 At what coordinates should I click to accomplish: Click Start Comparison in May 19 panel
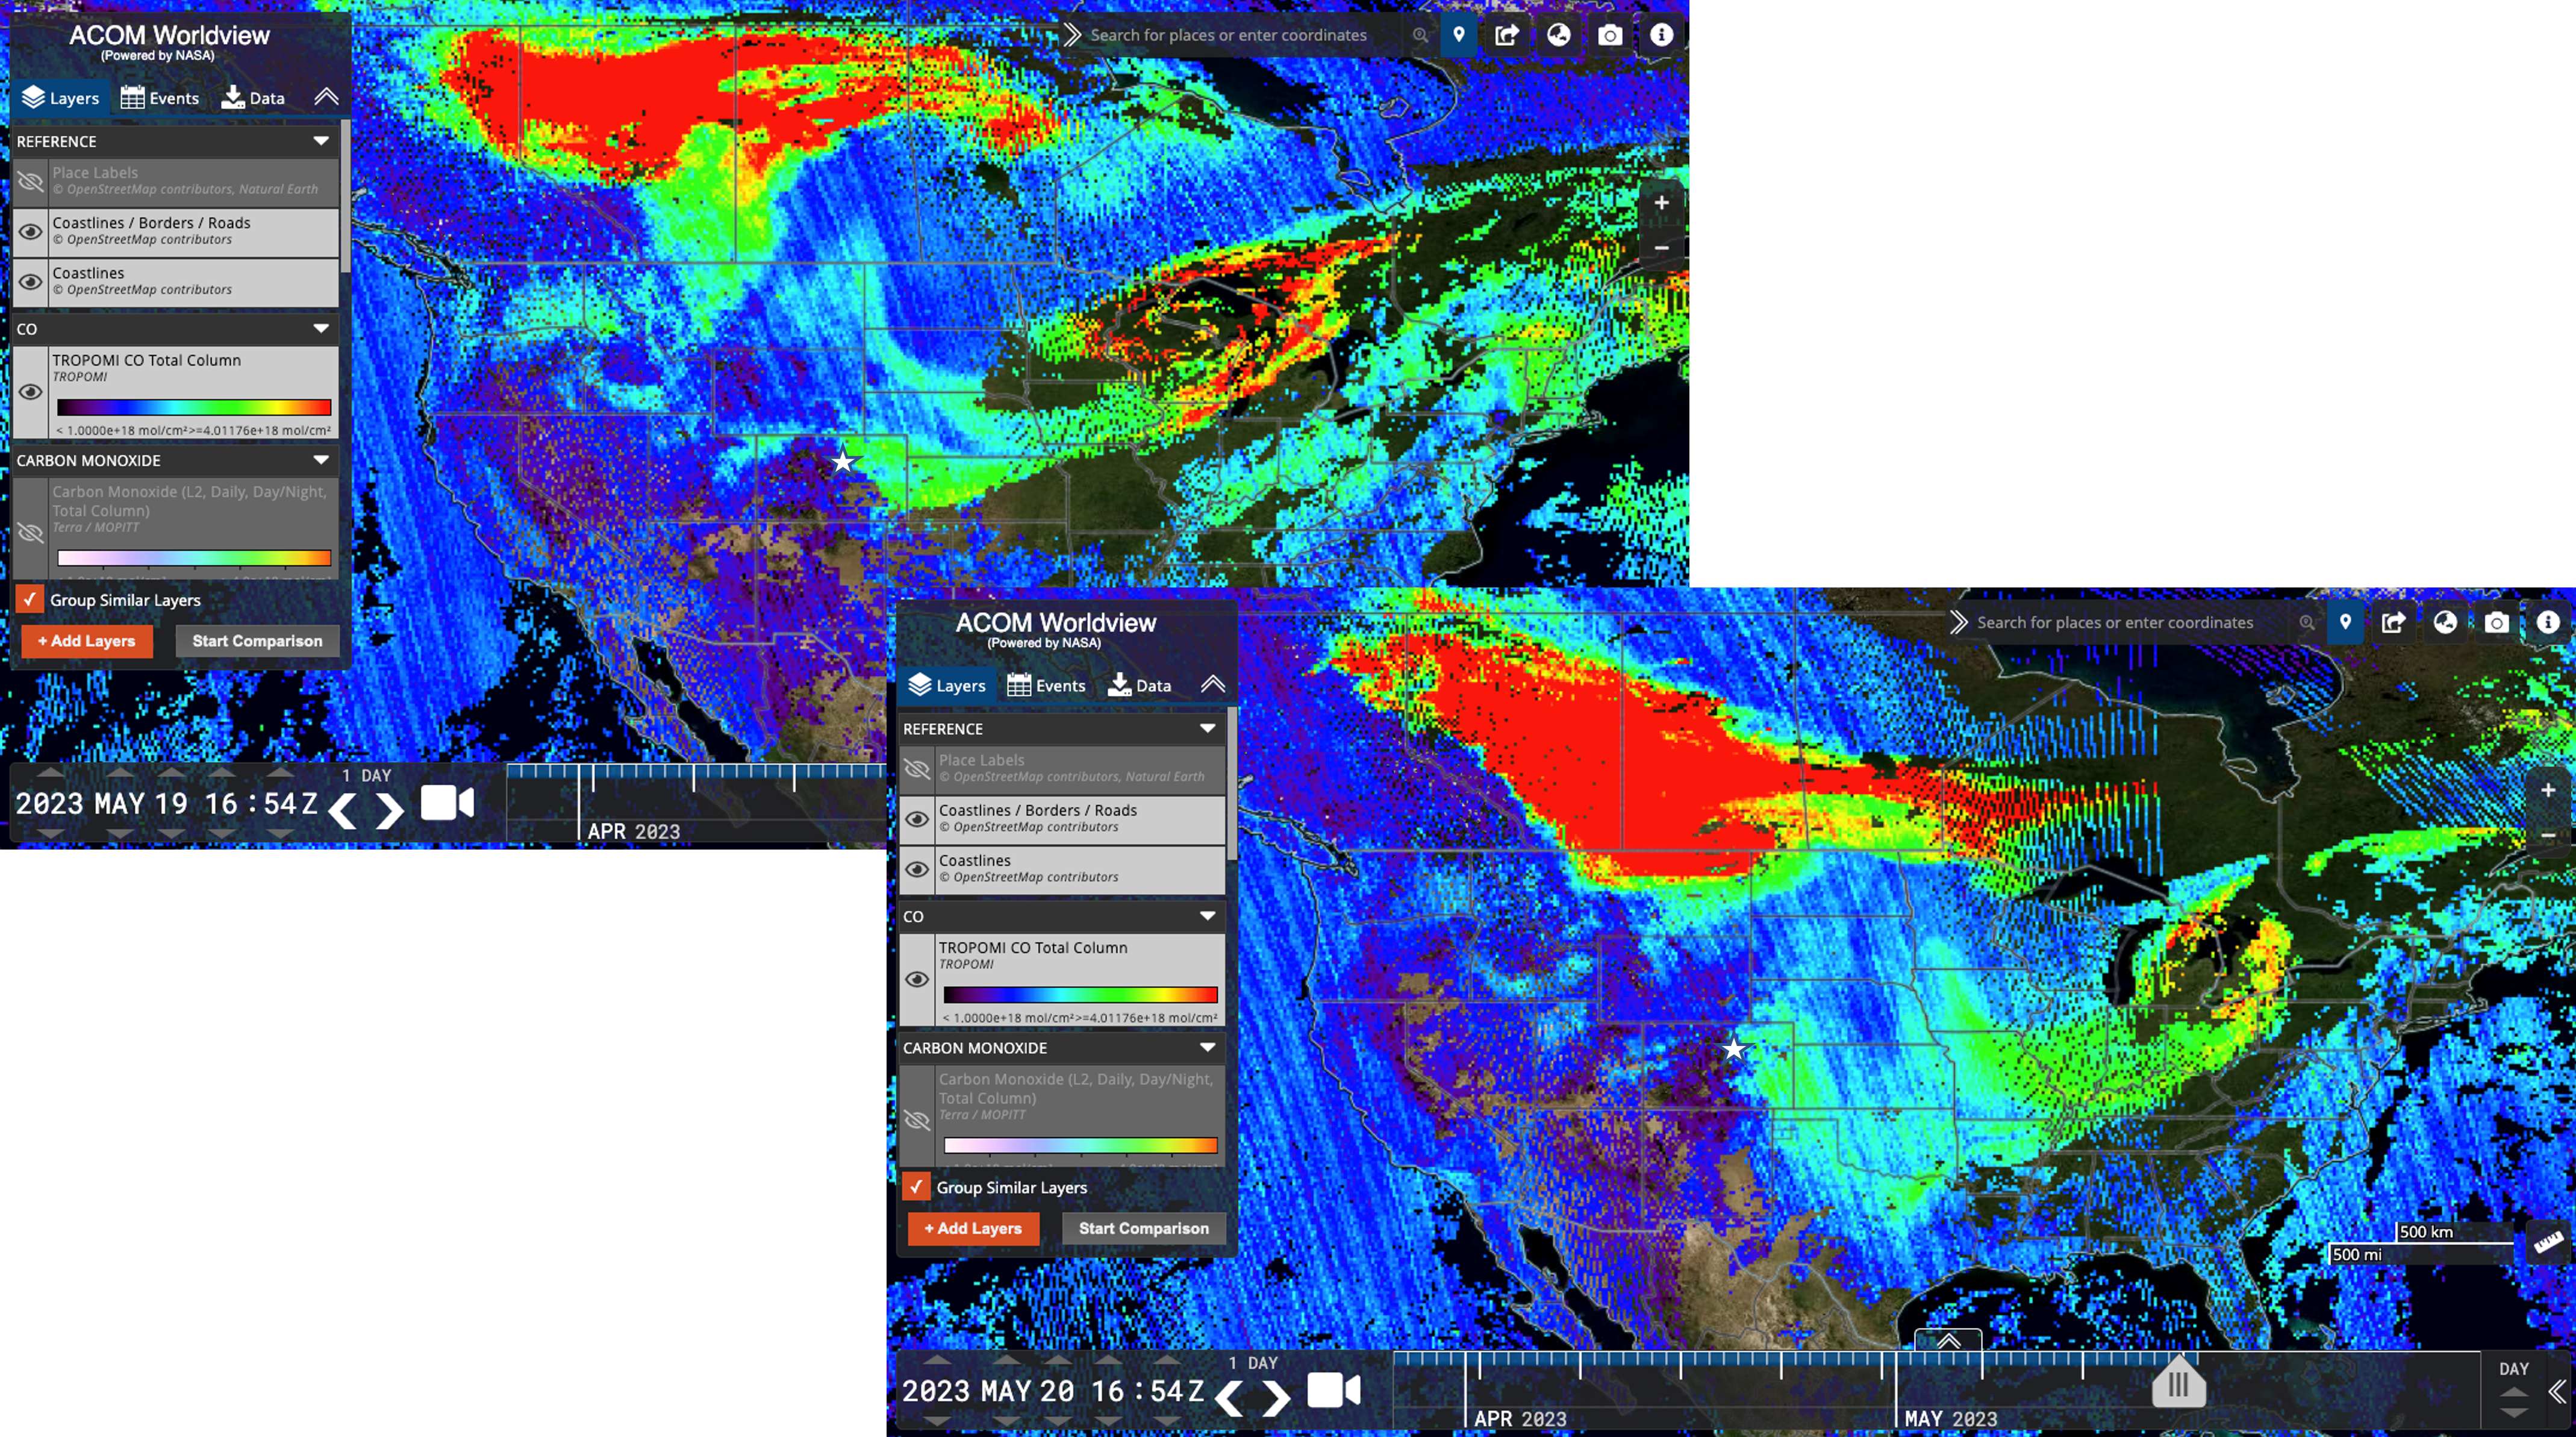[x=257, y=640]
